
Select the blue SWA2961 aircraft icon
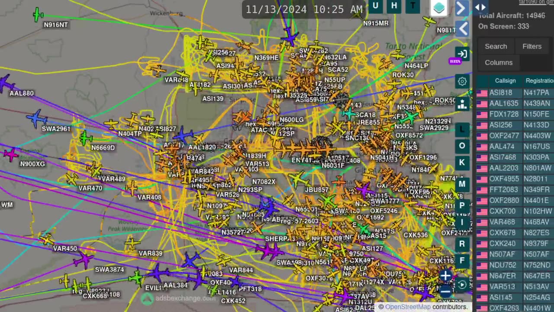[x=37, y=119]
